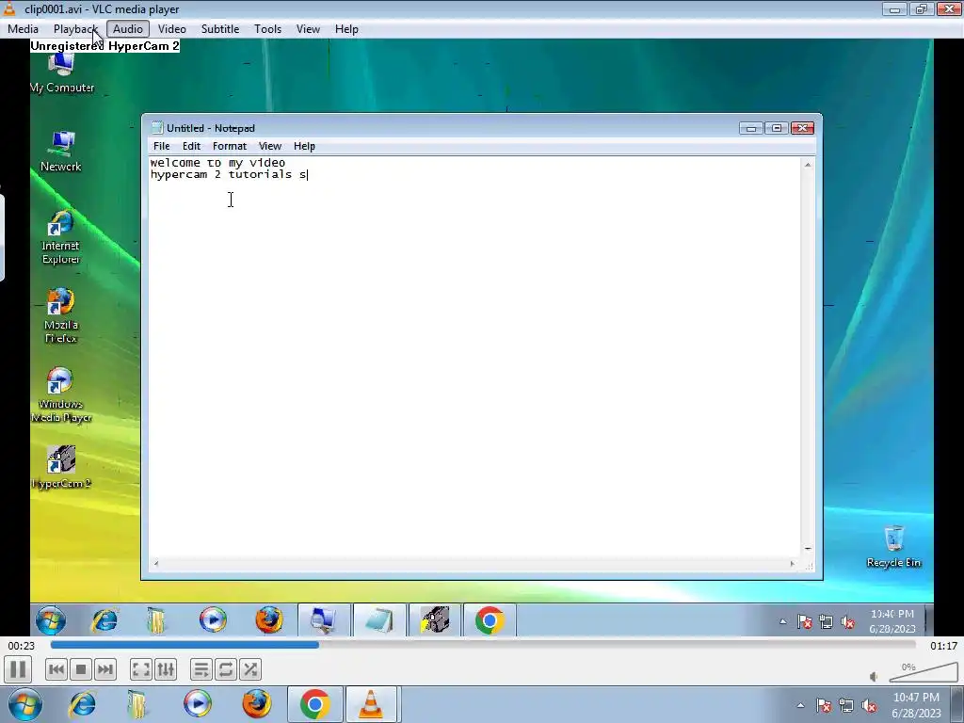Click Notepad File menu in video

tap(162, 146)
